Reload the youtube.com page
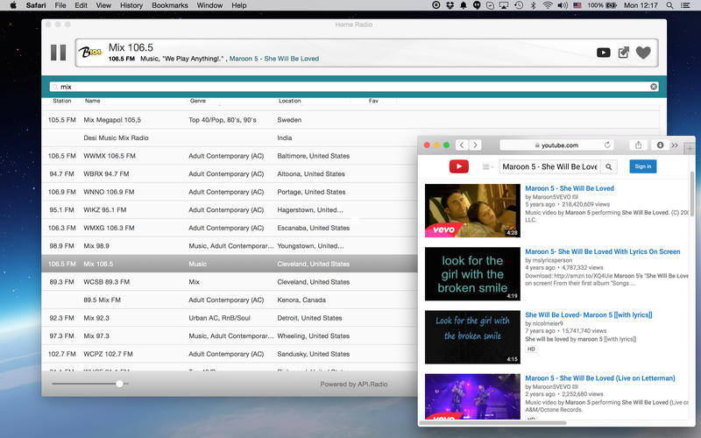The image size is (701, 438). pos(607,145)
